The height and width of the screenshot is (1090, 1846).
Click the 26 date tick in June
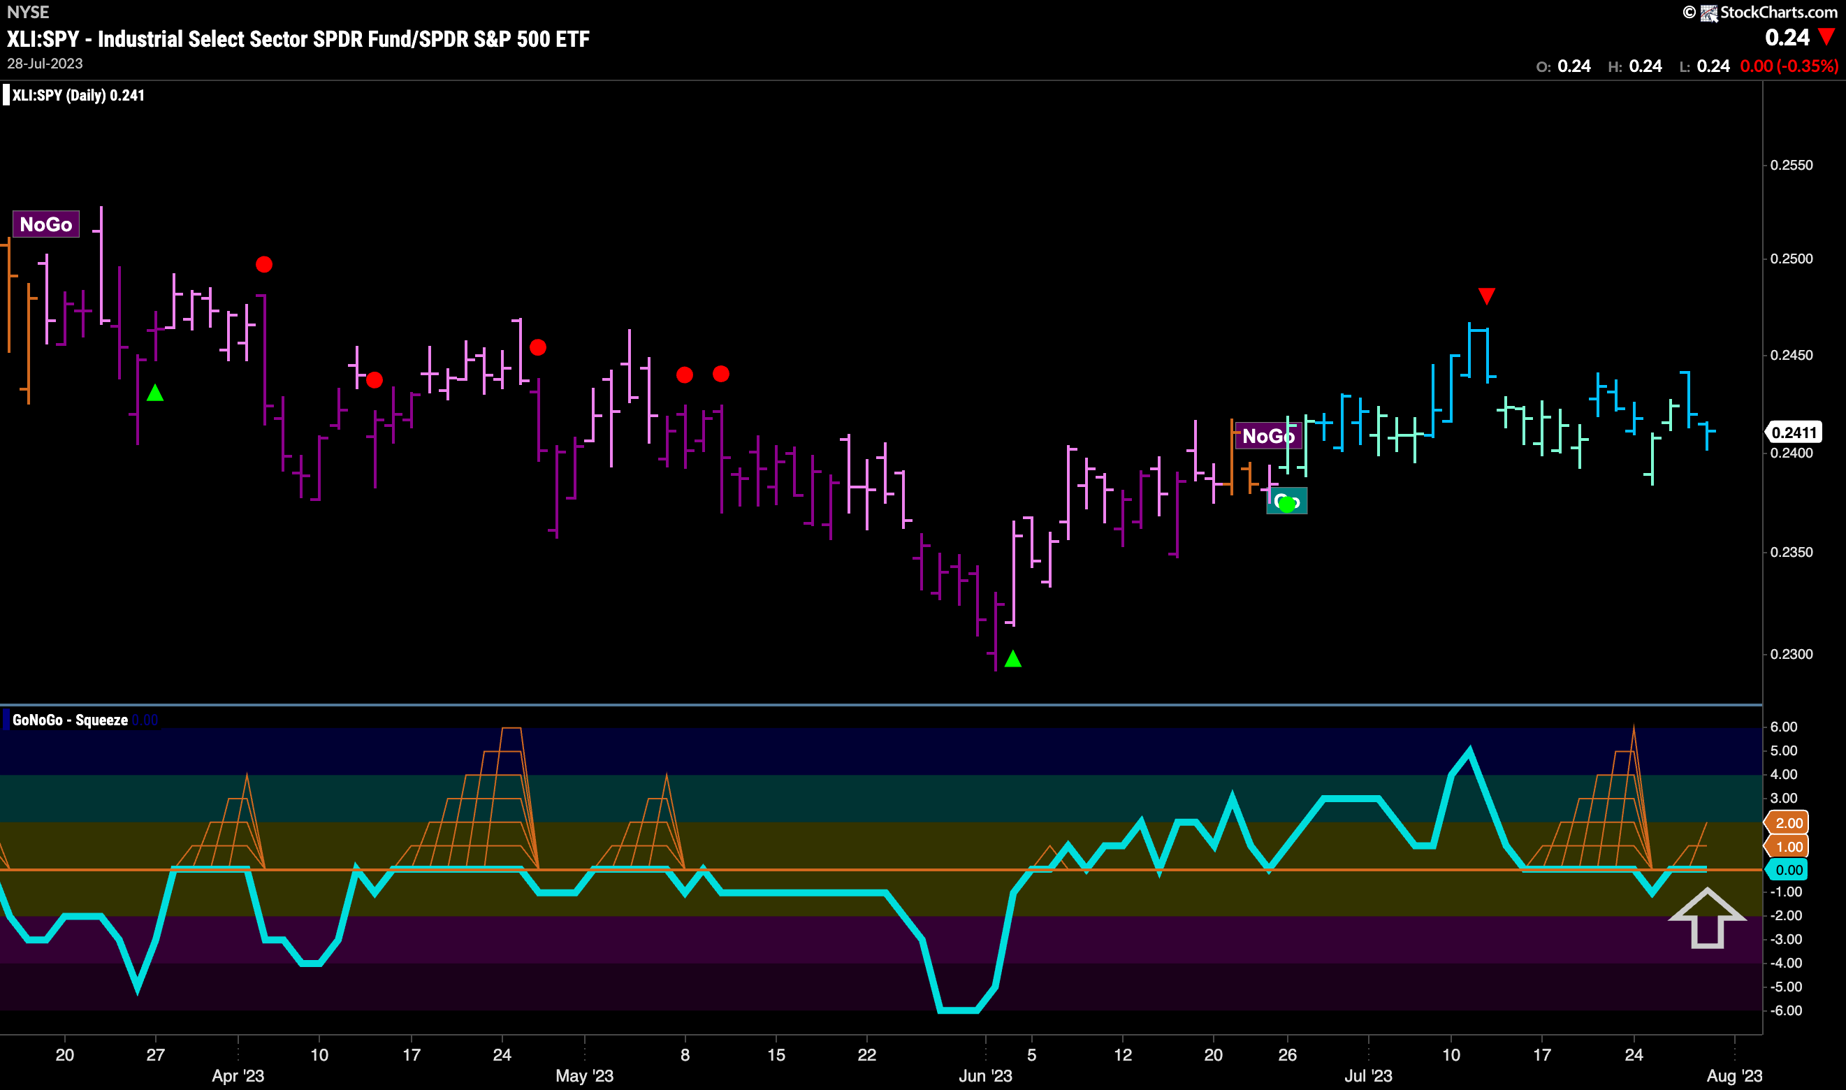1287,1055
